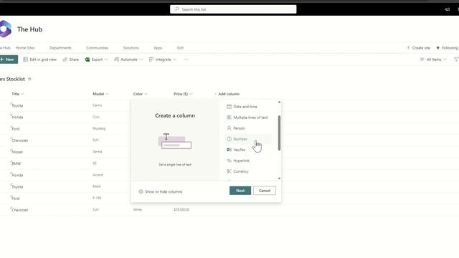
Task: Click Show or hide columns gear icon
Action: [x=141, y=191]
